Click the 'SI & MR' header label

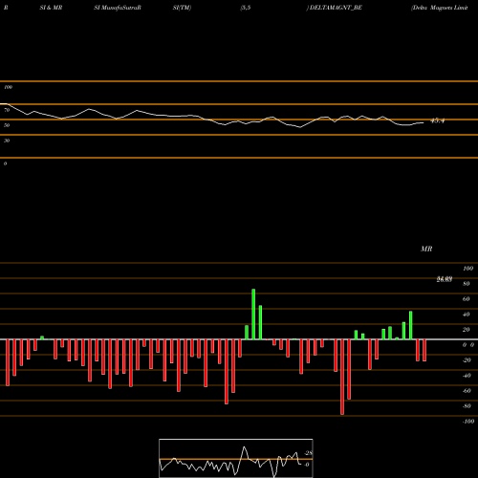[51, 8]
